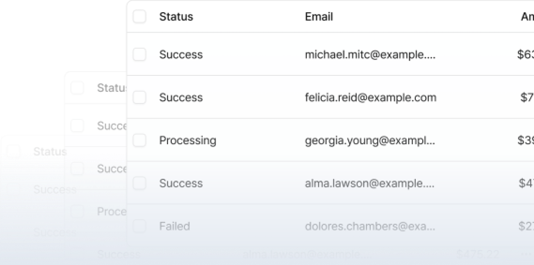Sort by the Email column header
The height and width of the screenshot is (265, 534).
(x=319, y=17)
